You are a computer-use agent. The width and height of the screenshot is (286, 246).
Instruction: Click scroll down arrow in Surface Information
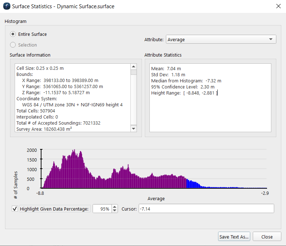click(134, 129)
